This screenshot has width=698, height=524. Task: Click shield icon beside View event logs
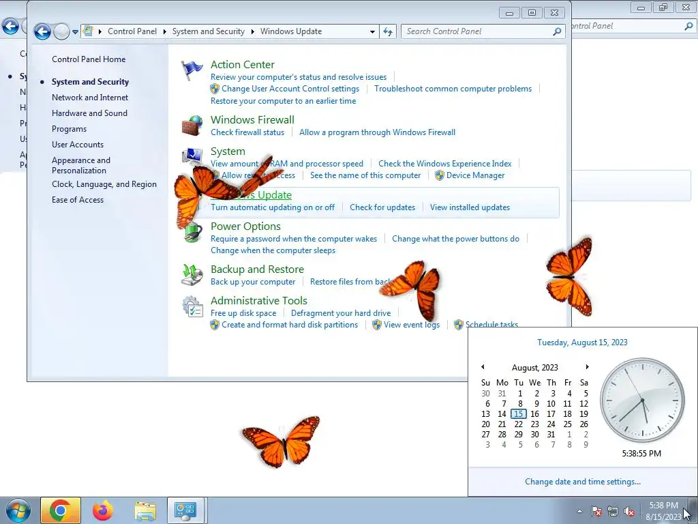376,325
